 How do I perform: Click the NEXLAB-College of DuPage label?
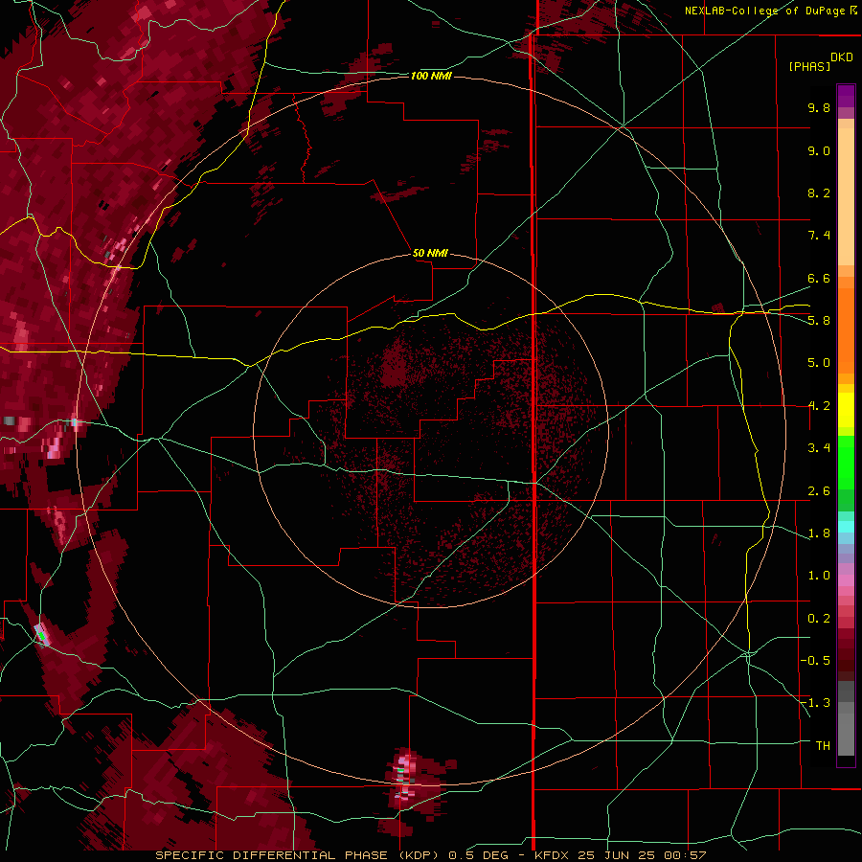coord(764,11)
